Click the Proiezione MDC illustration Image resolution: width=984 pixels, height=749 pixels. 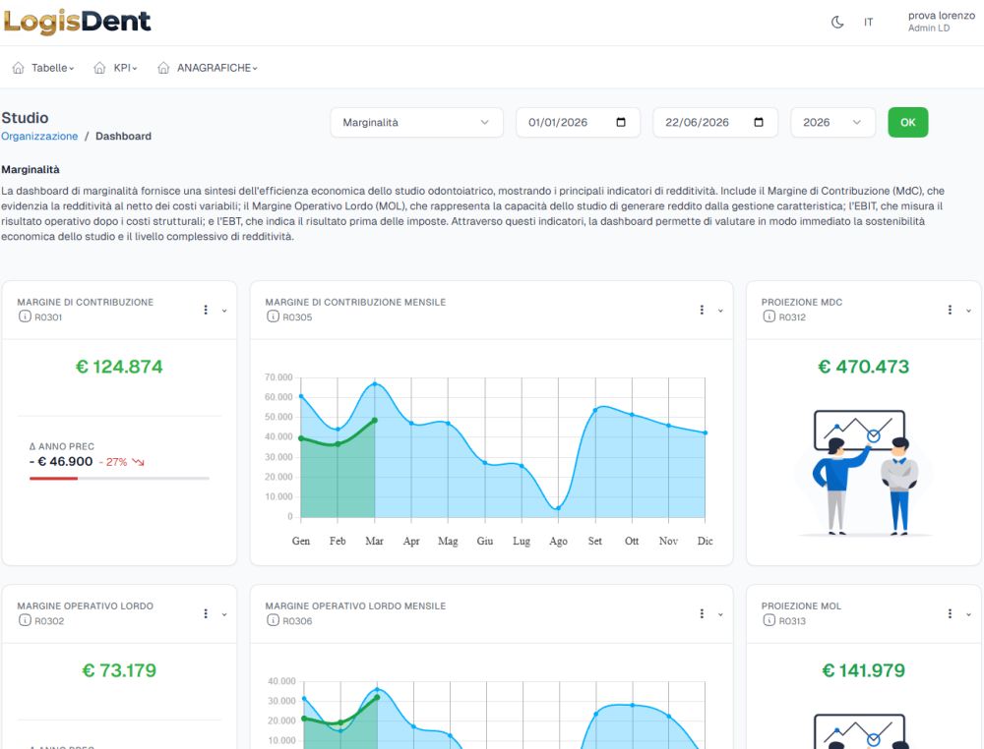[x=863, y=472]
